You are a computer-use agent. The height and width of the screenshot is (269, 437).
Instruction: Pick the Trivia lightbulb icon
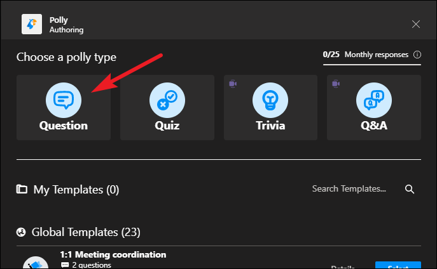tap(270, 100)
